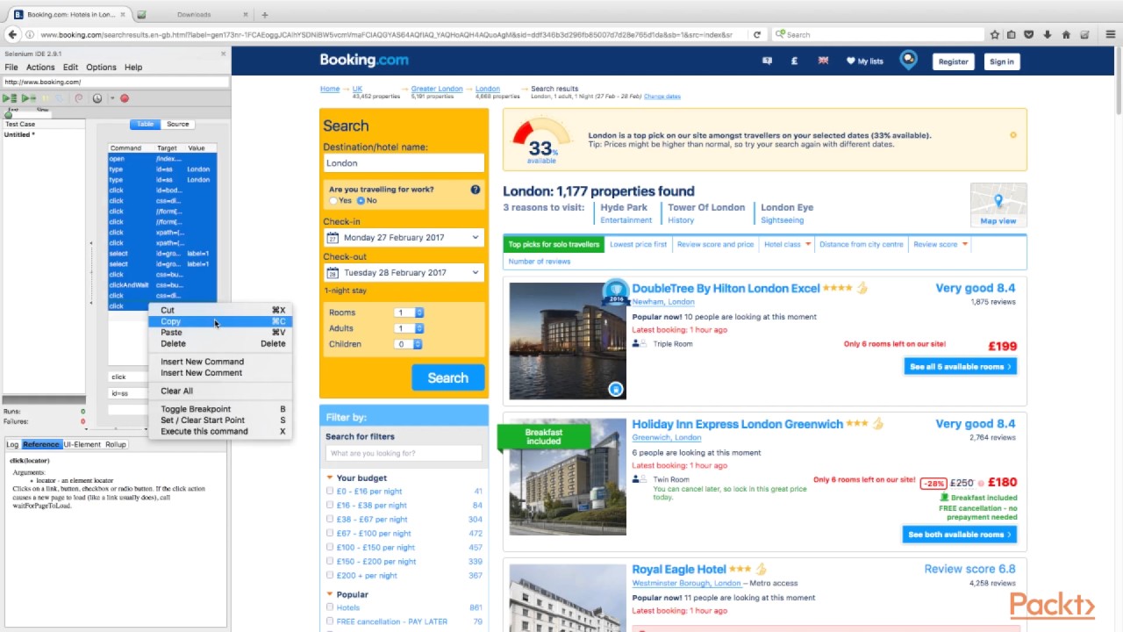Image resolution: width=1123 pixels, height=632 pixels.
Task: Select No for travelling for work
Action: [360, 201]
